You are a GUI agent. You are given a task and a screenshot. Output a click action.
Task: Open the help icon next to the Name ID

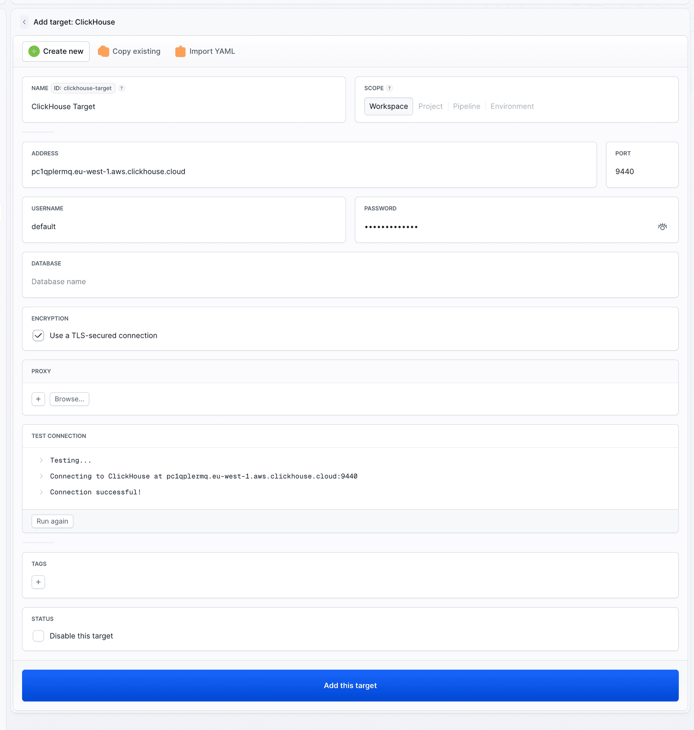pos(122,88)
